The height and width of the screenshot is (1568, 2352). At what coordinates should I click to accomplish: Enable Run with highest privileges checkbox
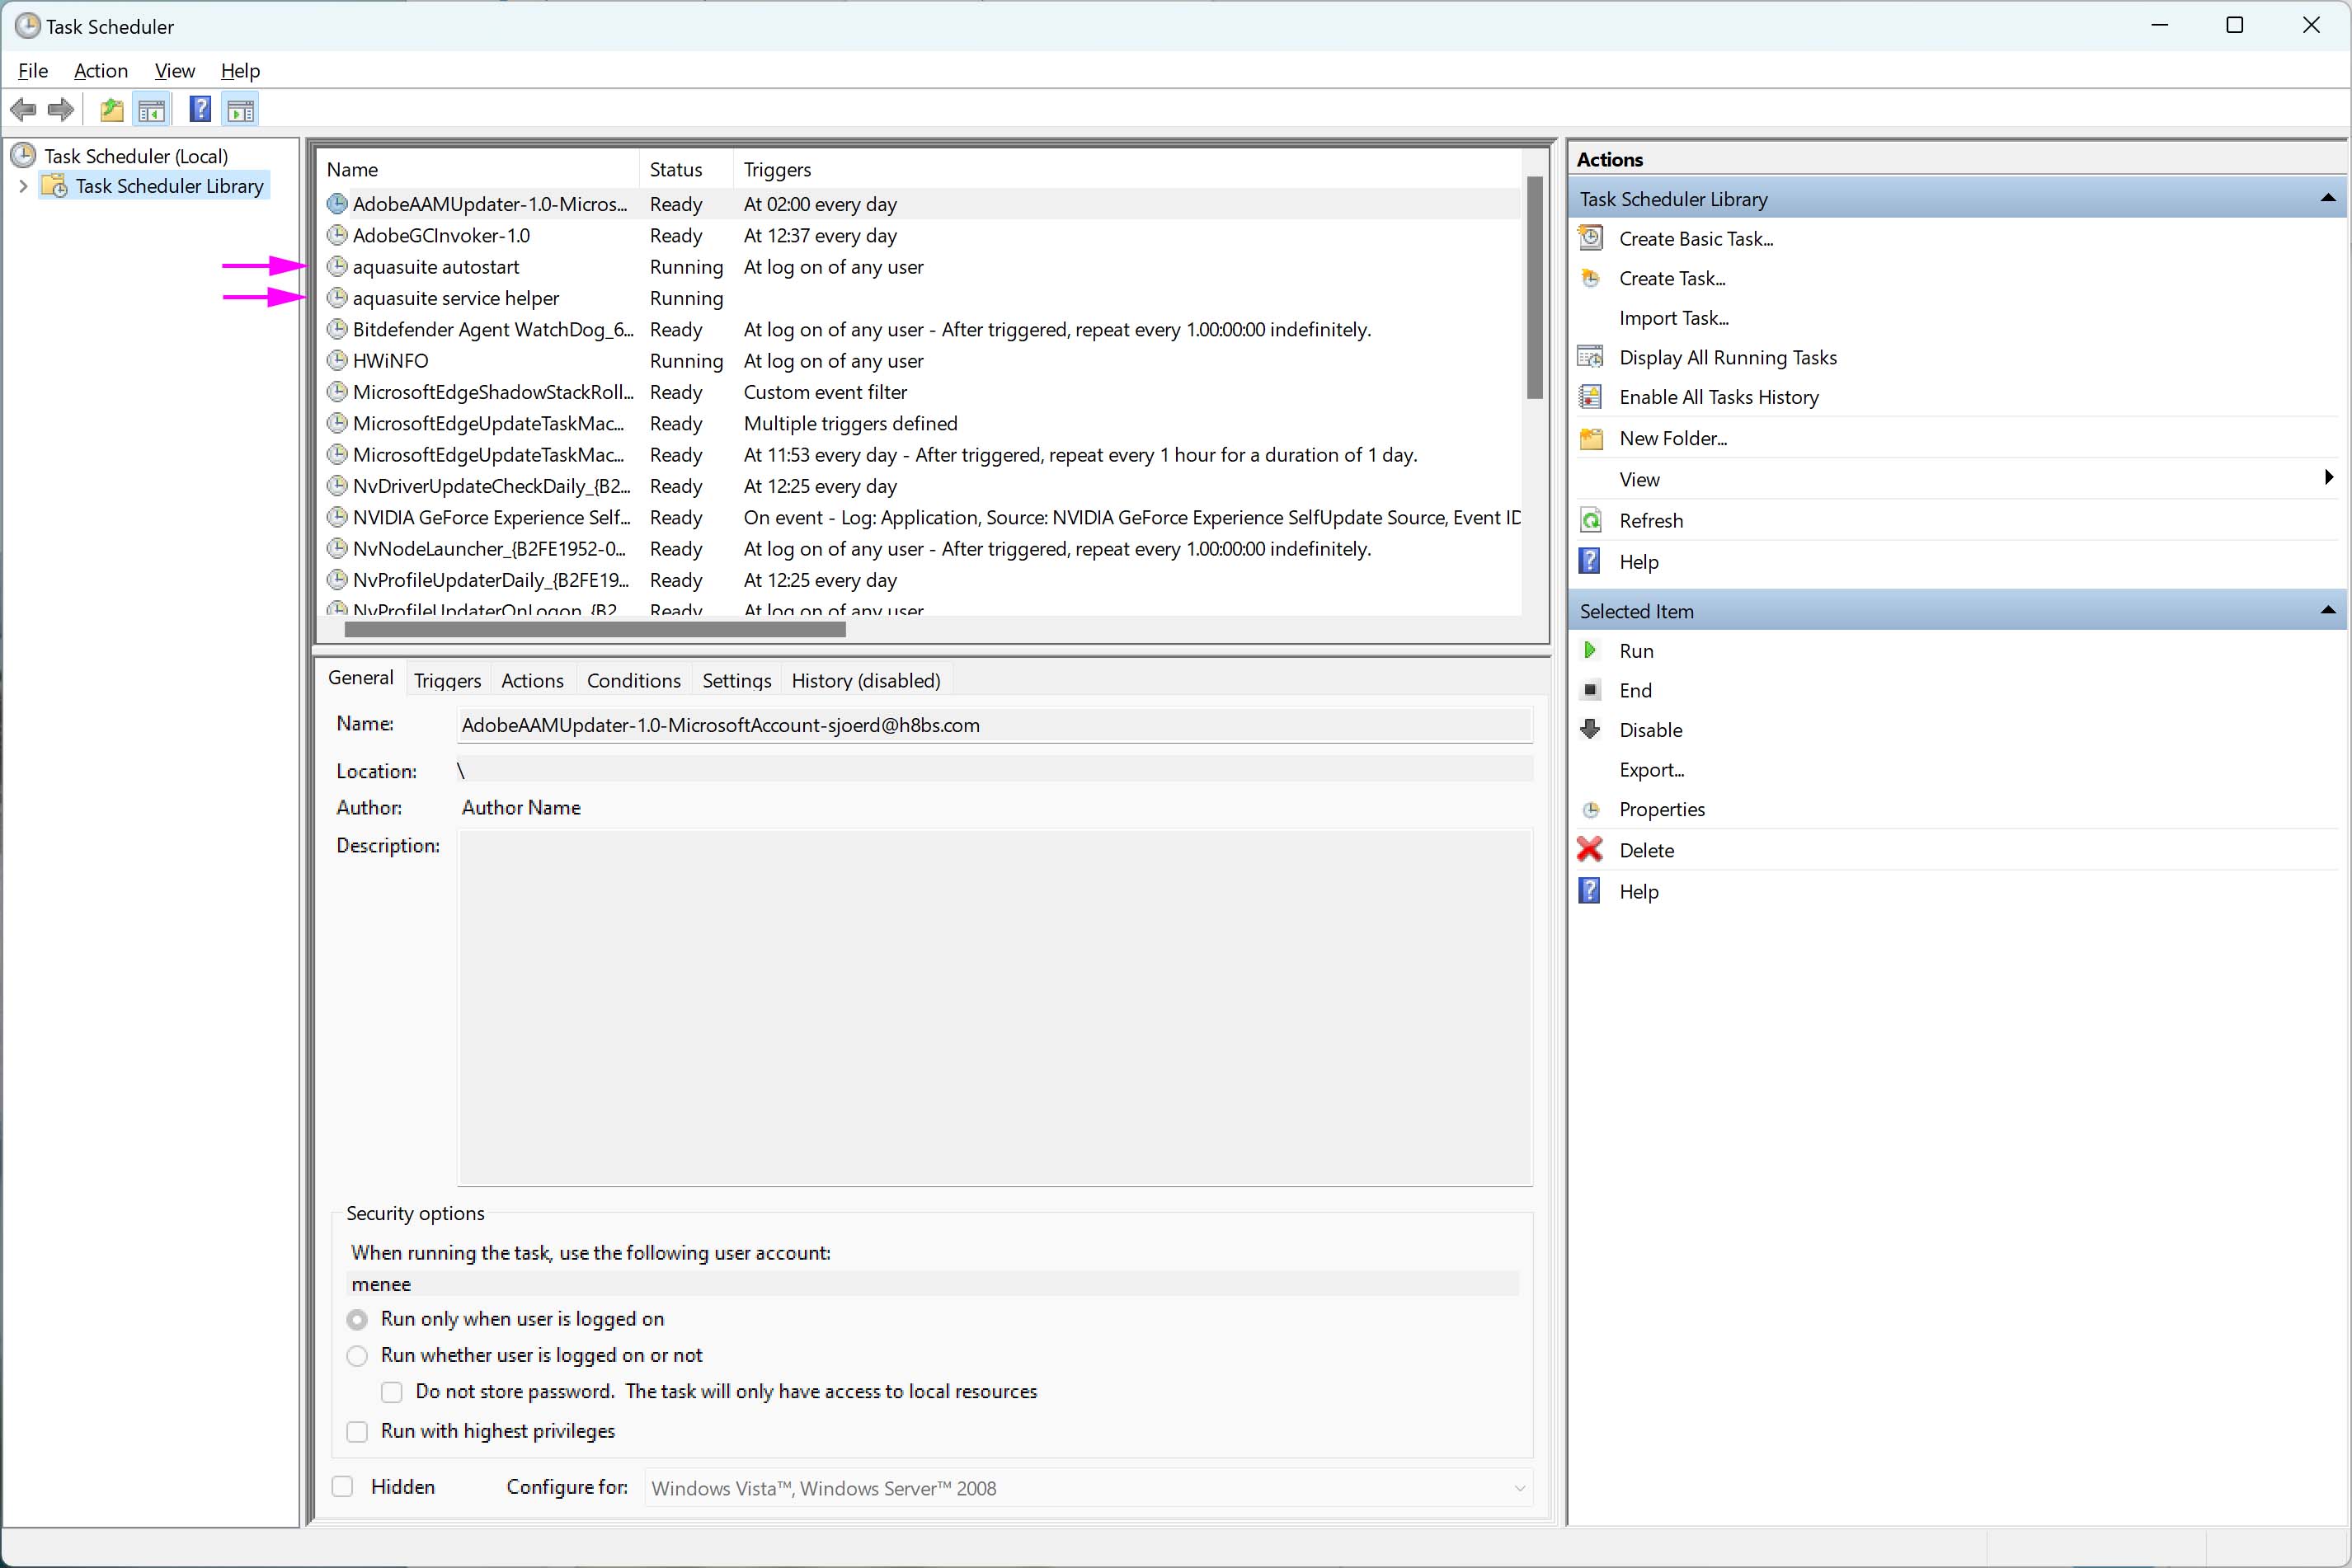(357, 1432)
